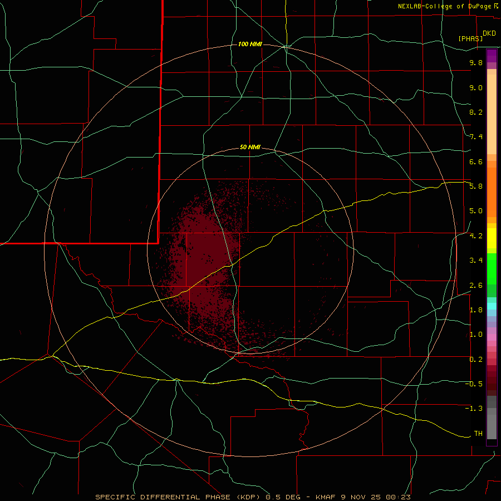Pick the purple segment at the legend top

(x=492, y=56)
